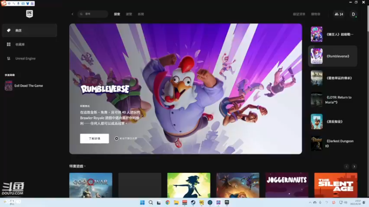Click the Sogou toolbar skin shirt icon
Image resolution: width=369 pixels, height=207 pixels.
pyautogui.click(x=28, y=4)
